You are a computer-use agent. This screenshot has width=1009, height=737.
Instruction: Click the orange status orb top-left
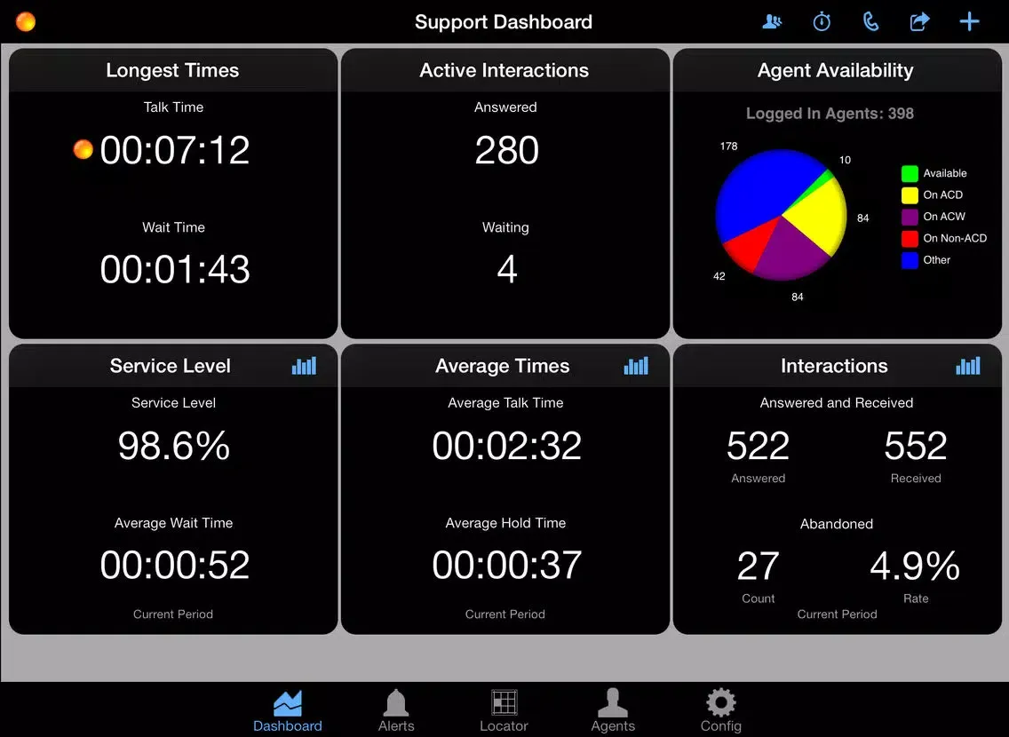pyautogui.click(x=26, y=22)
